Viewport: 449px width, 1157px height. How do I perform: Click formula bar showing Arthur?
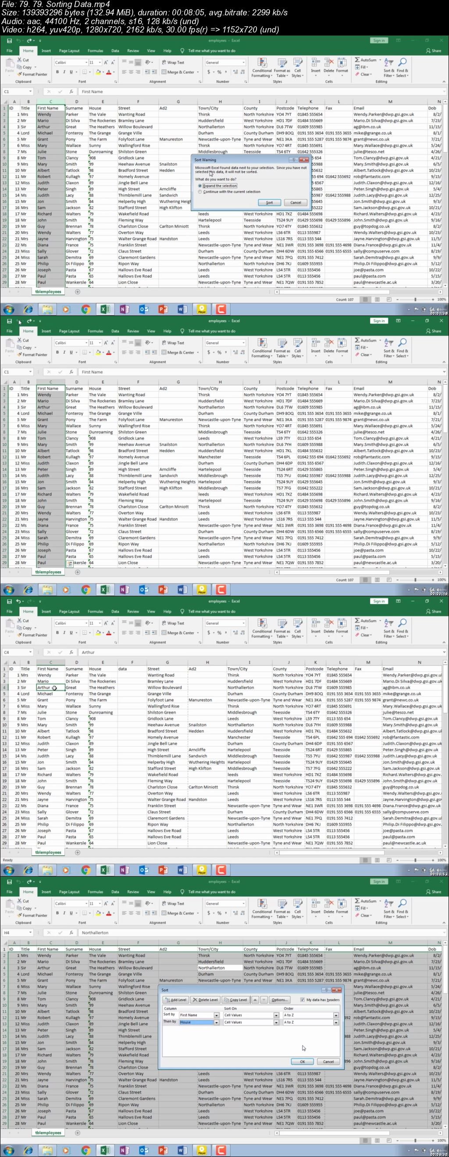point(263,652)
